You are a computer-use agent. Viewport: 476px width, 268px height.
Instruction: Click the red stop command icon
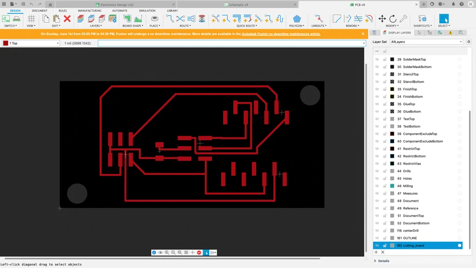199,253
